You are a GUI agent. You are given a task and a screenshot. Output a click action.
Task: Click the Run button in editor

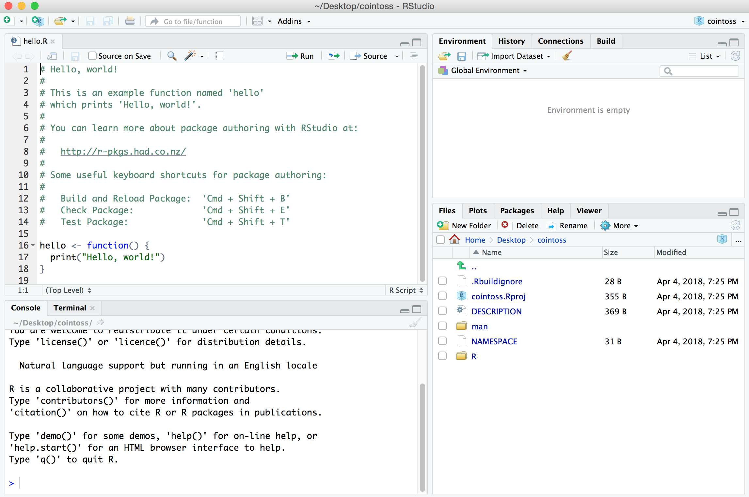(x=300, y=56)
